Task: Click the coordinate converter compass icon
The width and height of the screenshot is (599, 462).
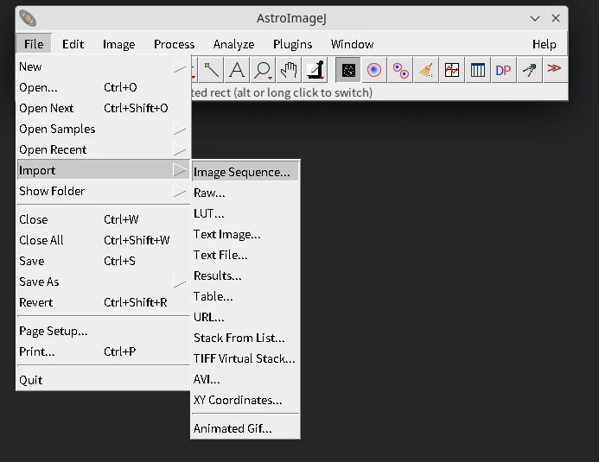Action: [x=529, y=70]
